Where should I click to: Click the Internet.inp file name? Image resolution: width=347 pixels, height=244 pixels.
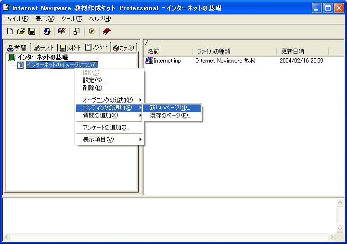click(x=167, y=61)
